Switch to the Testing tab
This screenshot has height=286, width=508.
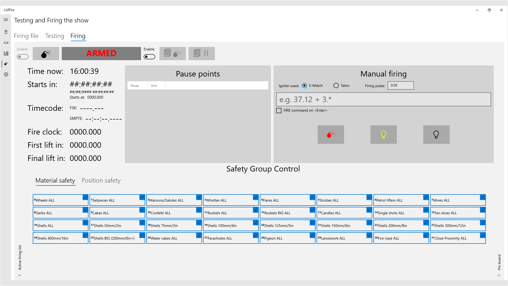click(x=55, y=36)
